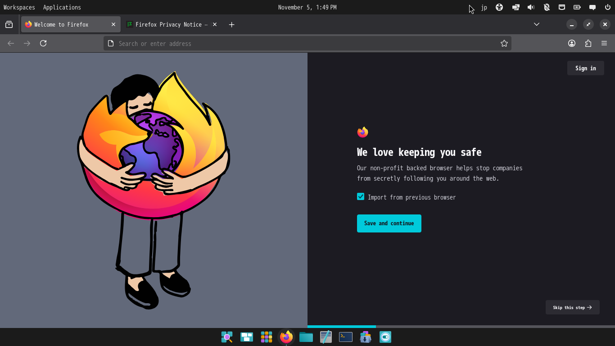The height and width of the screenshot is (346, 615).
Task: Open the file manager folder in dock
Action: (306, 337)
